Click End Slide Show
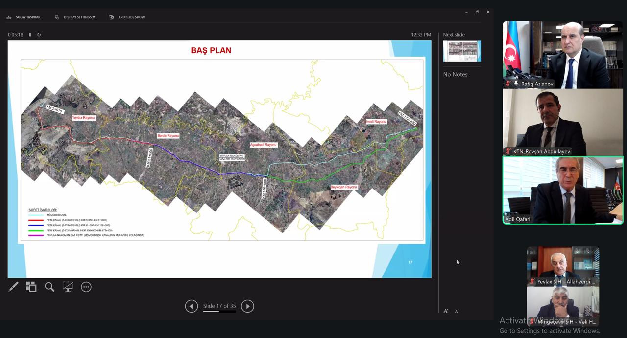Screen dimensions: 627x338 (x=127, y=17)
